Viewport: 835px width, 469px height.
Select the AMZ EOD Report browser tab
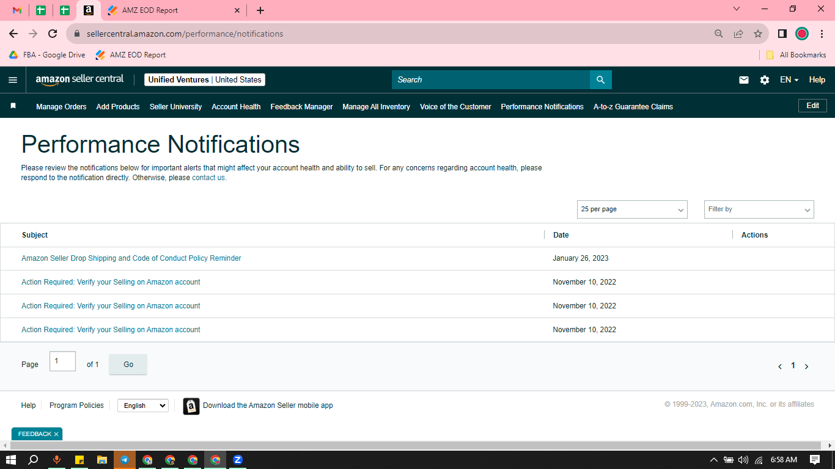(174, 10)
